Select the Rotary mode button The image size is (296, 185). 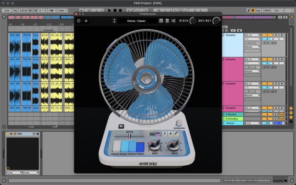click(x=124, y=146)
